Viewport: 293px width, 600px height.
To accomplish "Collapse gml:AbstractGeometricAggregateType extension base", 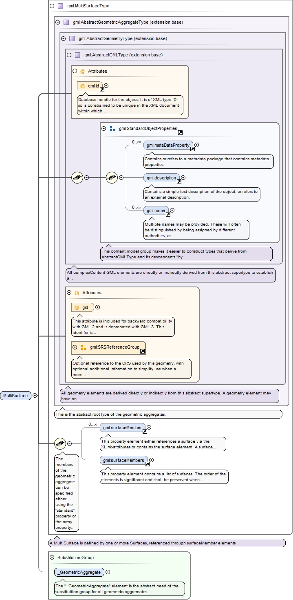I will pyautogui.click(x=57, y=22).
